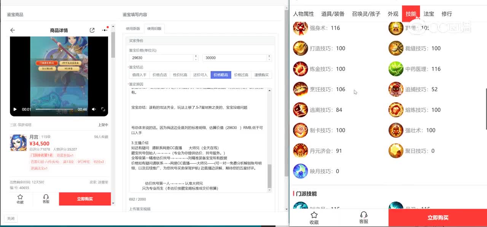
Task: Choose the 价格过高 verdict option
Action: pyautogui.click(x=241, y=75)
